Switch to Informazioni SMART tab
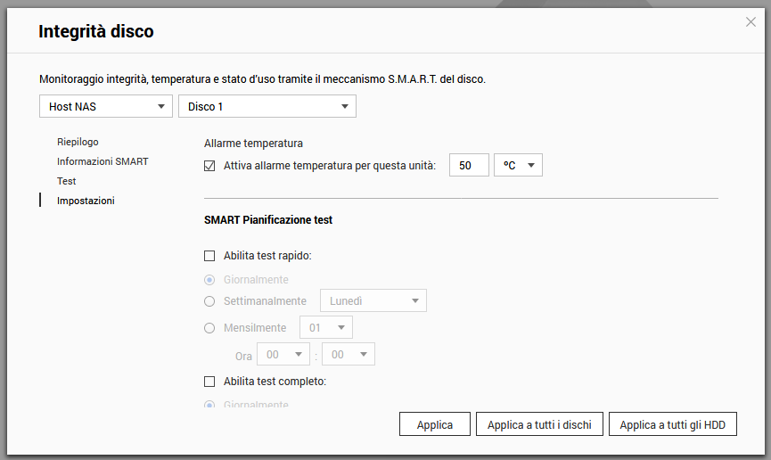Screen dimensions: 771x460 click(x=103, y=161)
